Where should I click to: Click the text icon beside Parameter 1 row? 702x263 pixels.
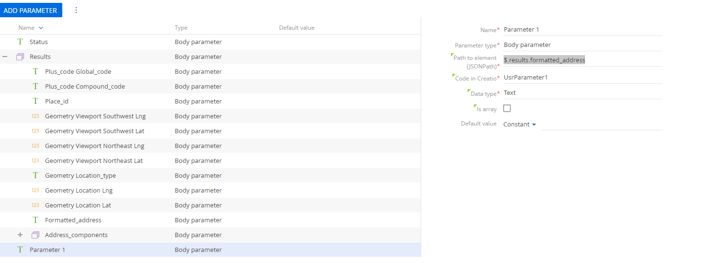point(20,250)
